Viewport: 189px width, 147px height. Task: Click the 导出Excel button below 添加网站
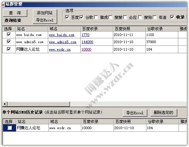[x=45, y=20]
